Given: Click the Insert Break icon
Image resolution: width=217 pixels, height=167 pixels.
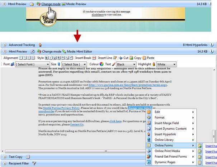Looking at the screenshot, I should [94, 58].
